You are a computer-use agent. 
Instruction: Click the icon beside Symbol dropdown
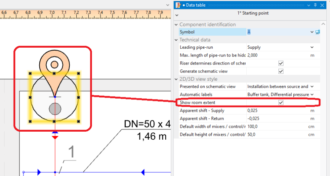click(x=318, y=32)
